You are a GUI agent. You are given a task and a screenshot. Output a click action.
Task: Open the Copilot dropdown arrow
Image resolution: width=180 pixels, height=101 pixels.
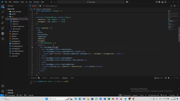click(129, 2)
